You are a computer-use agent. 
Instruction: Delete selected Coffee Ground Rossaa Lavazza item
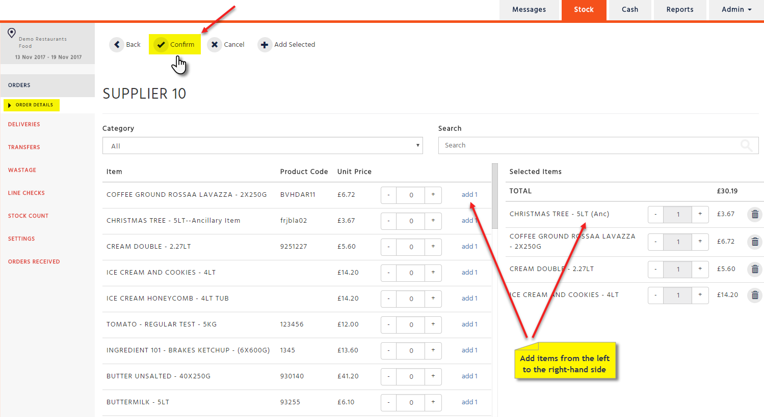coord(755,242)
